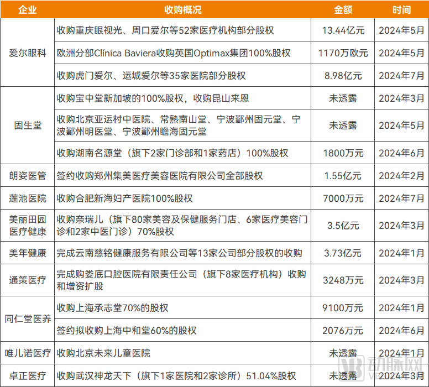Image resolution: width=429 pixels, height=387 pixels.
Task: Click the 爱尔眼科 company cell
Action: tap(27, 53)
